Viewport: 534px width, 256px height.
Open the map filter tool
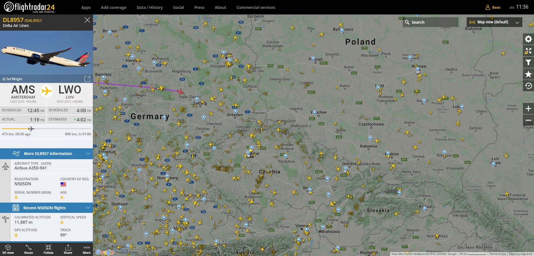pyautogui.click(x=528, y=62)
